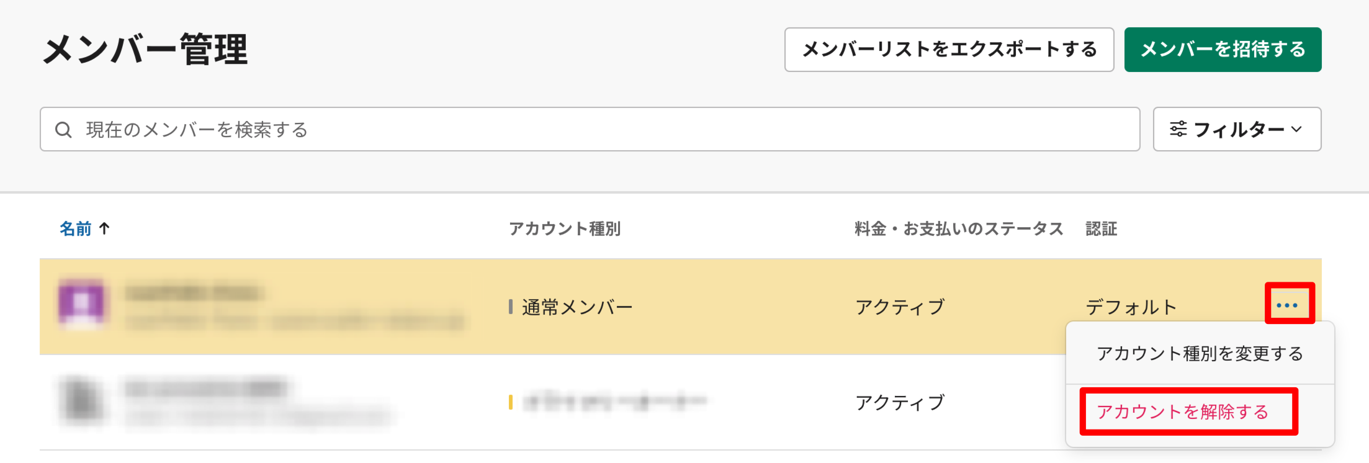Expand filter options via the chevron arrow

click(1297, 129)
